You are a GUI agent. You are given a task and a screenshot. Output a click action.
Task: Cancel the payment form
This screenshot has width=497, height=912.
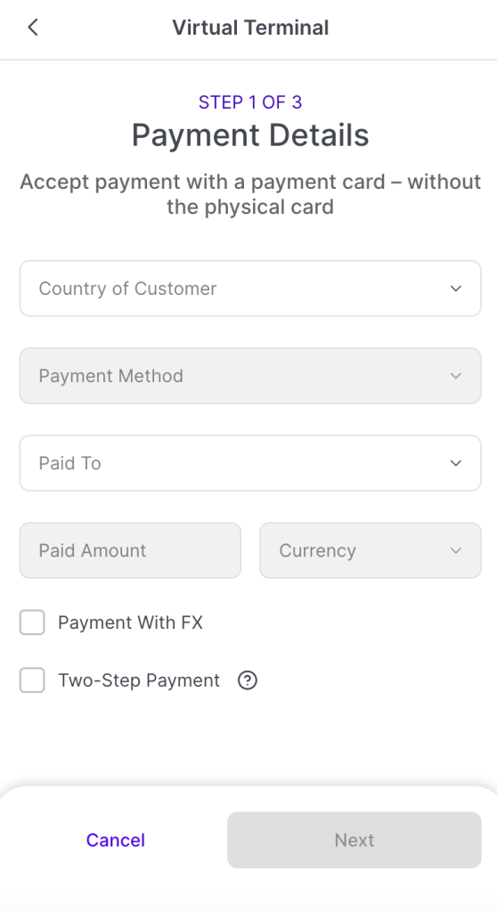click(115, 840)
